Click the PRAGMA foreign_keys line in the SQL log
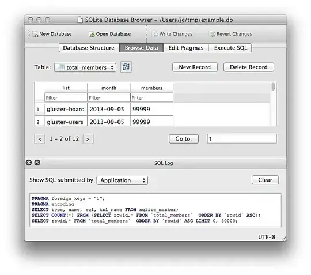The image size is (311, 275). pyautogui.click(x=69, y=198)
